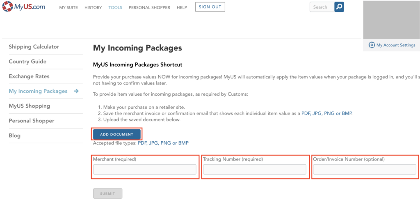The width and height of the screenshot is (420, 200).
Task: Click the ADD DOCUMENT button
Action: coord(117,134)
